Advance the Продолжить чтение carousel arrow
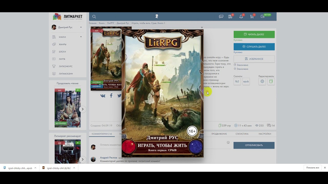Image resolution: width=328 pixels, height=184 pixels. [x=83, y=109]
